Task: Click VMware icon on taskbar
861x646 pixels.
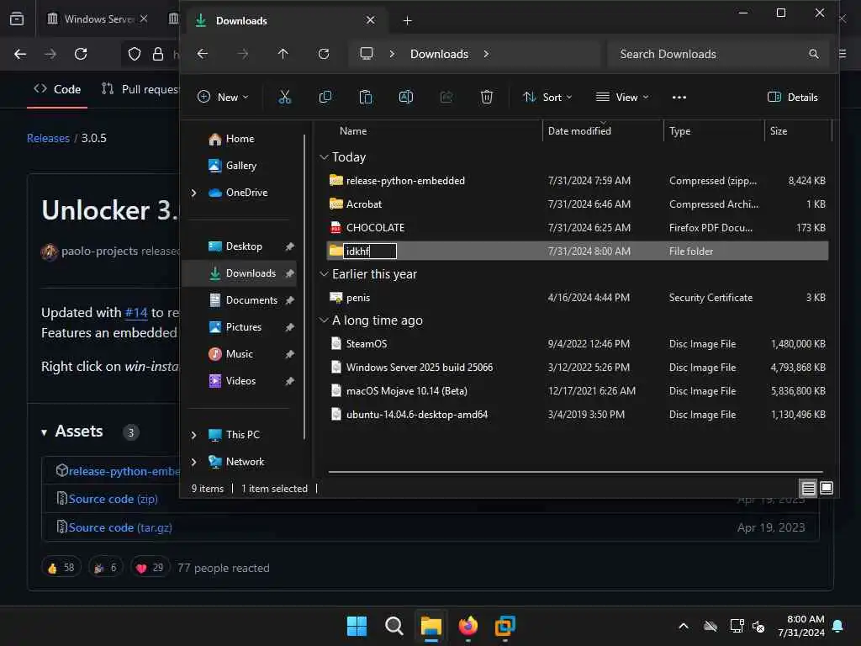Action: point(504,626)
